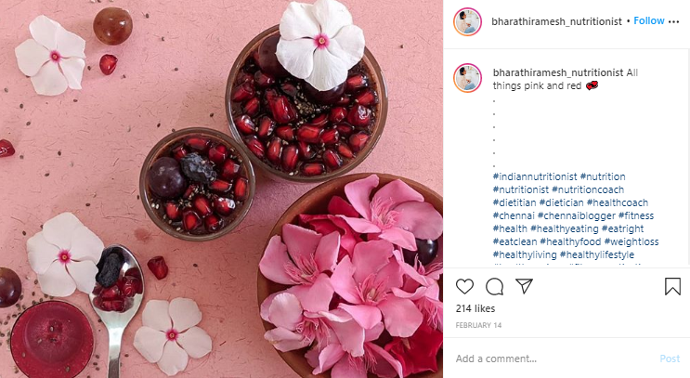Save post with bookmark icon
This screenshot has height=378, width=690.
pyautogui.click(x=672, y=286)
